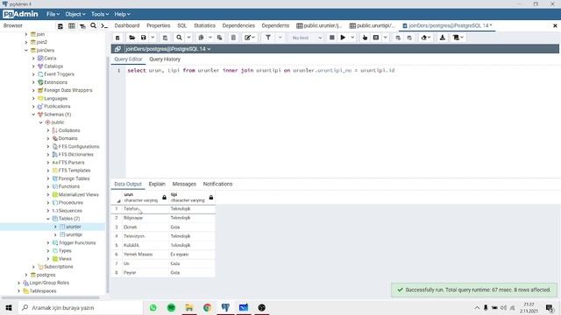
Task: Switch to the SQL tab
Action: pyautogui.click(x=181, y=25)
